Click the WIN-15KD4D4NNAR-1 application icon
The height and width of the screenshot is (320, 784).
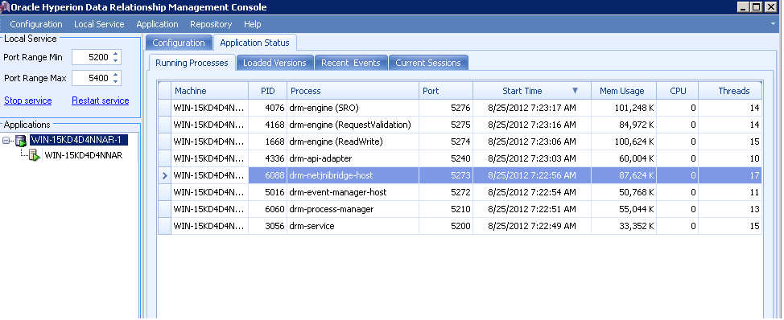point(21,140)
